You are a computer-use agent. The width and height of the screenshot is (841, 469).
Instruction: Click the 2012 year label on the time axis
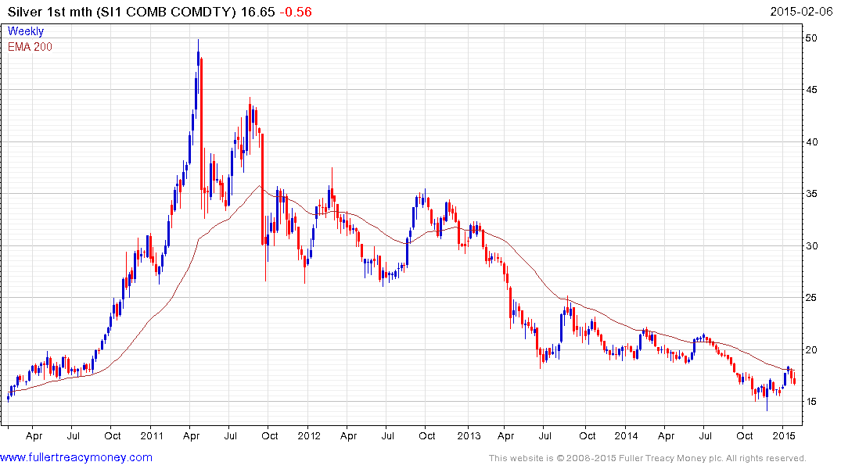(309, 435)
